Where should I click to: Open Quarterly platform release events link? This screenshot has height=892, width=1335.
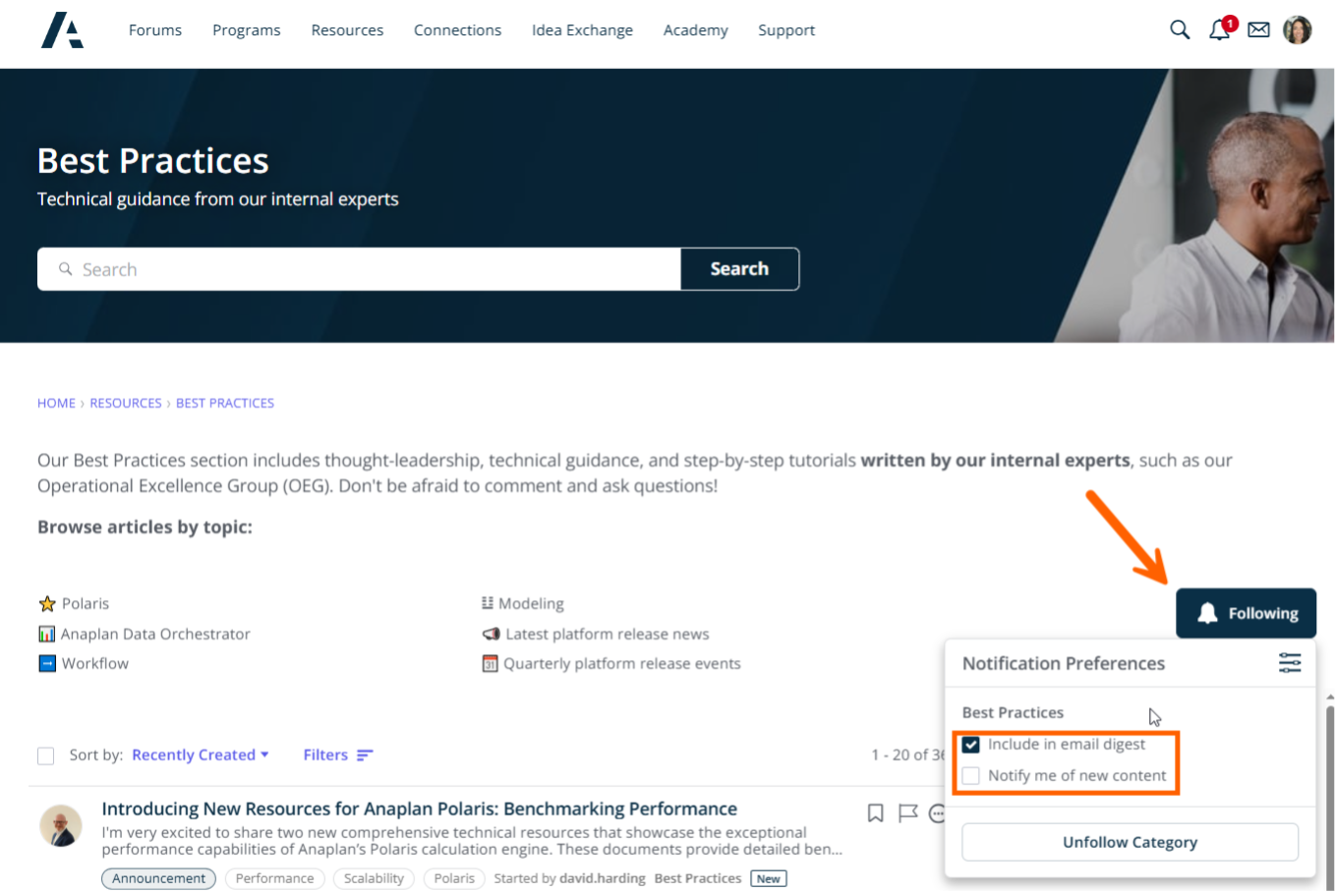tap(622, 663)
